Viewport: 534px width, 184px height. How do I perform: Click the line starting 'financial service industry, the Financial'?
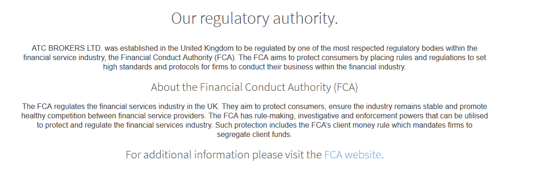(x=255, y=58)
